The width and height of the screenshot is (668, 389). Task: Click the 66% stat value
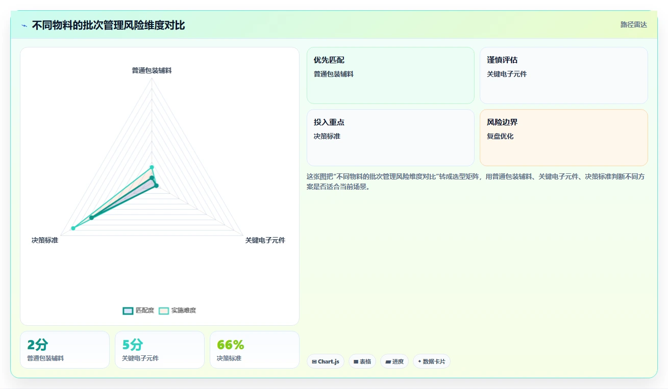tap(231, 345)
